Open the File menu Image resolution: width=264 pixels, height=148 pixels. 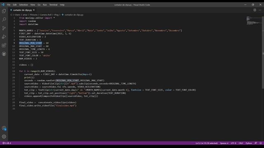[9, 5]
